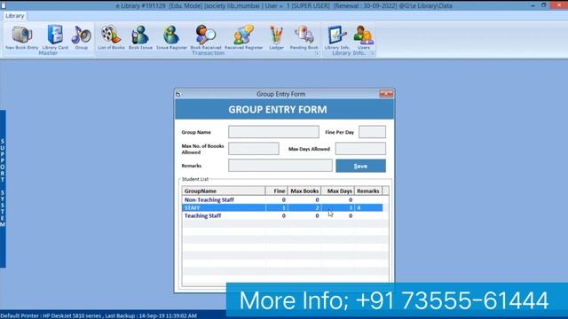Restore the e Library window size
The height and width of the screenshot is (319, 568).
click(543, 5)
